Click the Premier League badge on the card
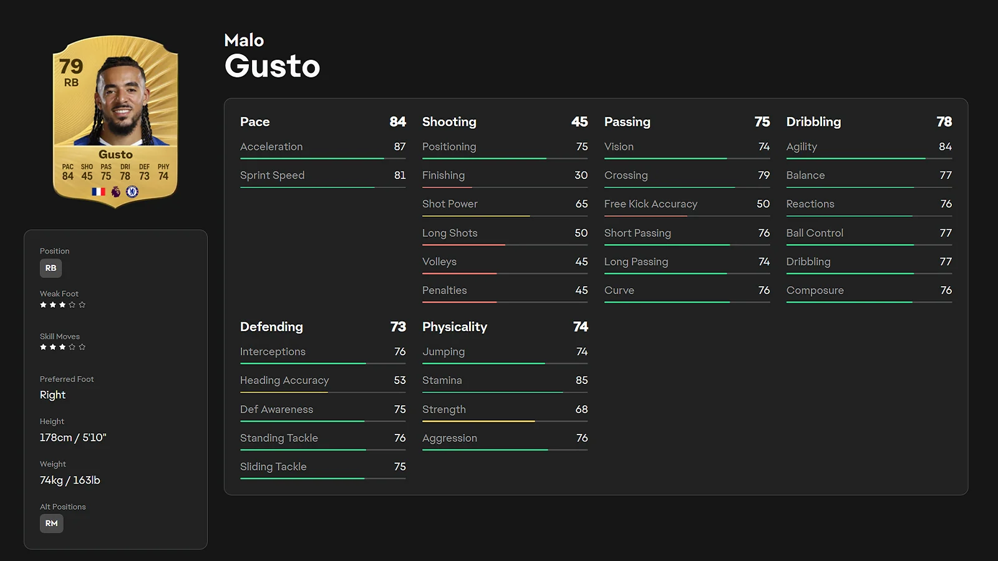Image resolution: width=998 pixels, height=561 pixels. coord(115,192)
